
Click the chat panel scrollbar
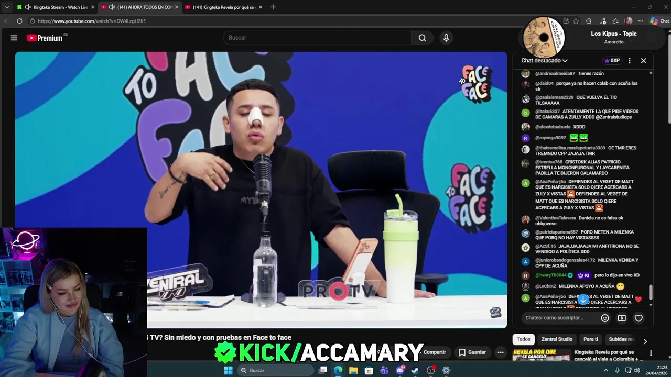tap(651, 292)
